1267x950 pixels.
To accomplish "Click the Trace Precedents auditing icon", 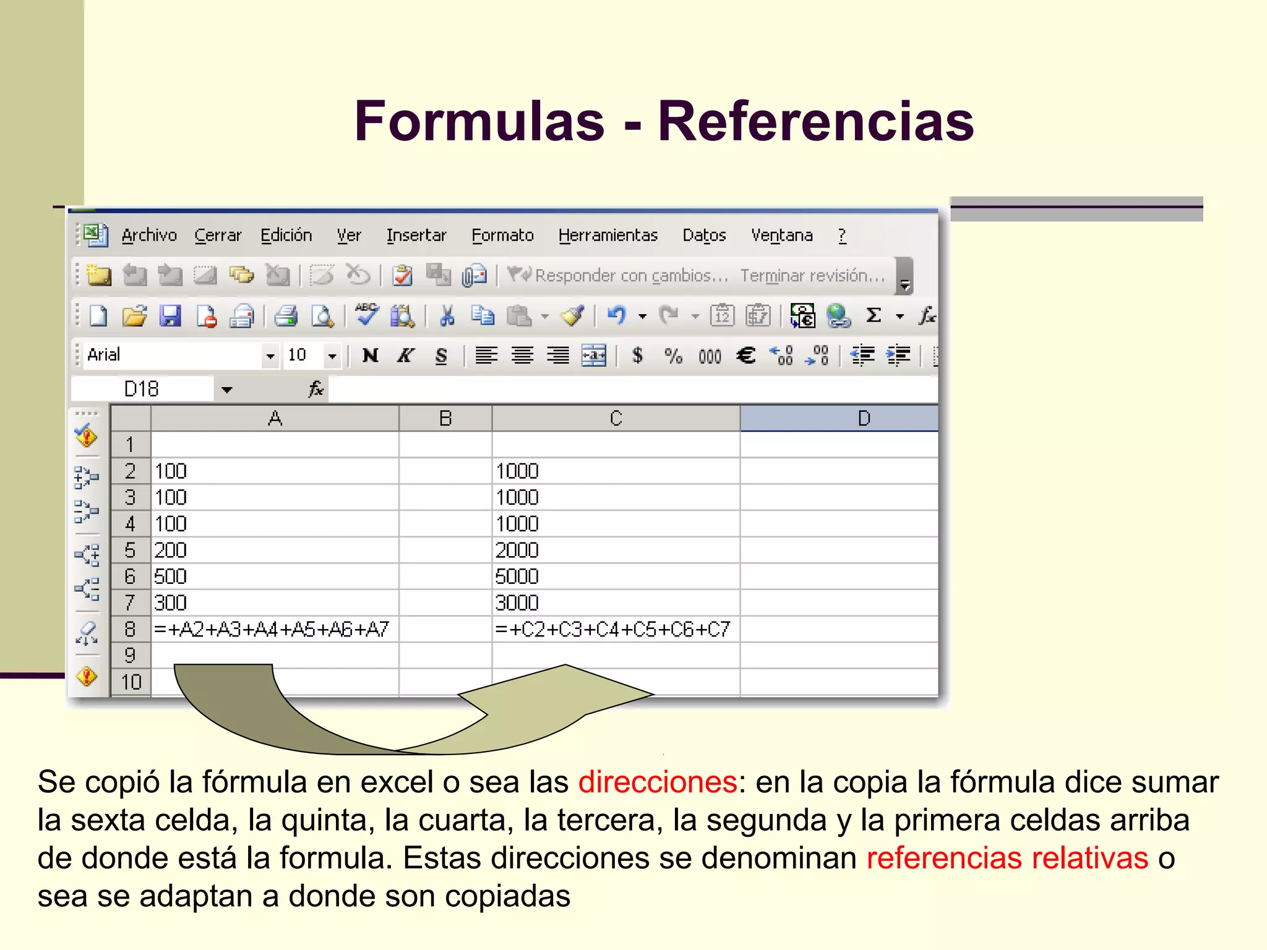I will pyautogui.click(x=87, y=477).
